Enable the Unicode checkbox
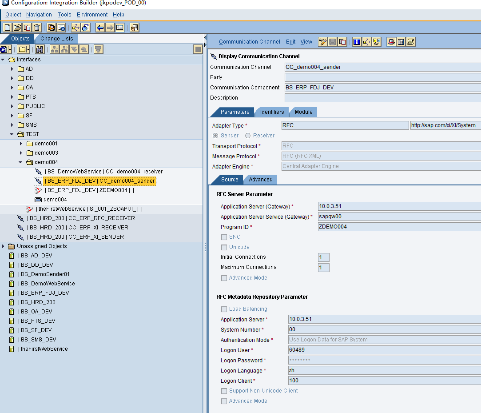This screenshot has height=413, width=481. (224, 247)
